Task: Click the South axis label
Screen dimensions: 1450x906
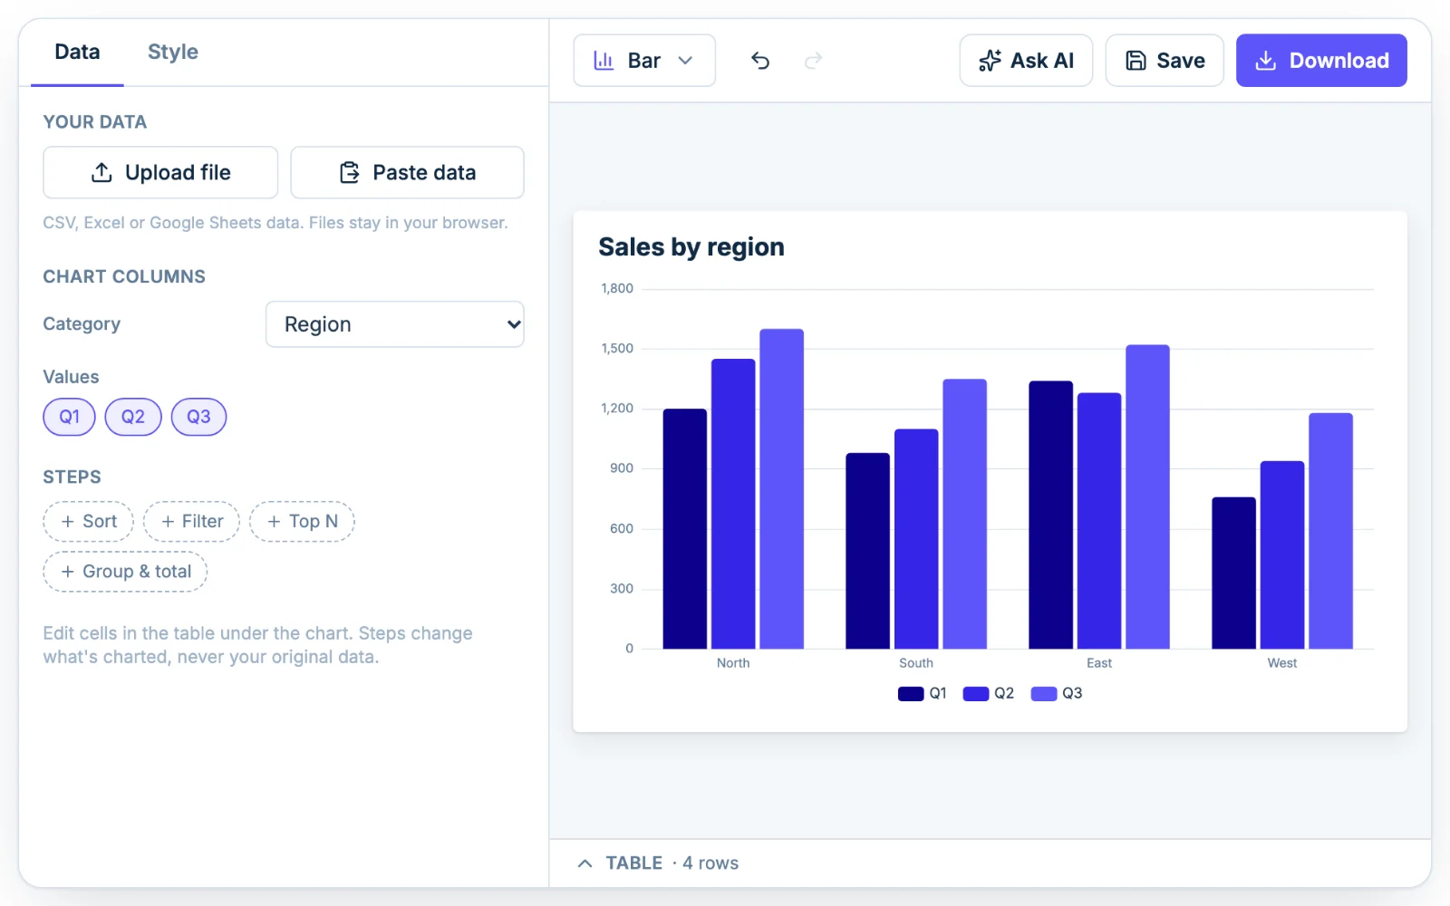Action: click(x=916, y=663)
